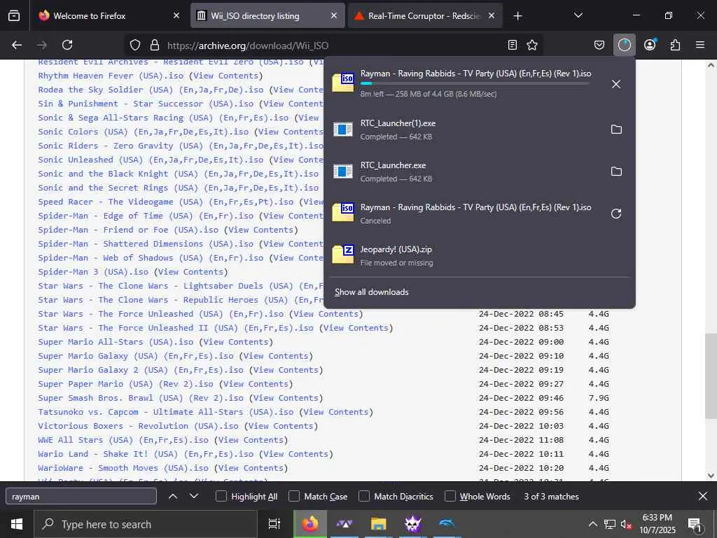
Task: Open Sonic Colors ISO link
Action: [143, 131]
